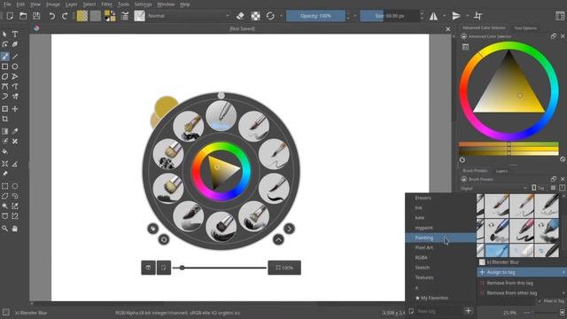567x319 pixels.
Task: Switch to the Layers tab
Action: (x=501, y=171)
